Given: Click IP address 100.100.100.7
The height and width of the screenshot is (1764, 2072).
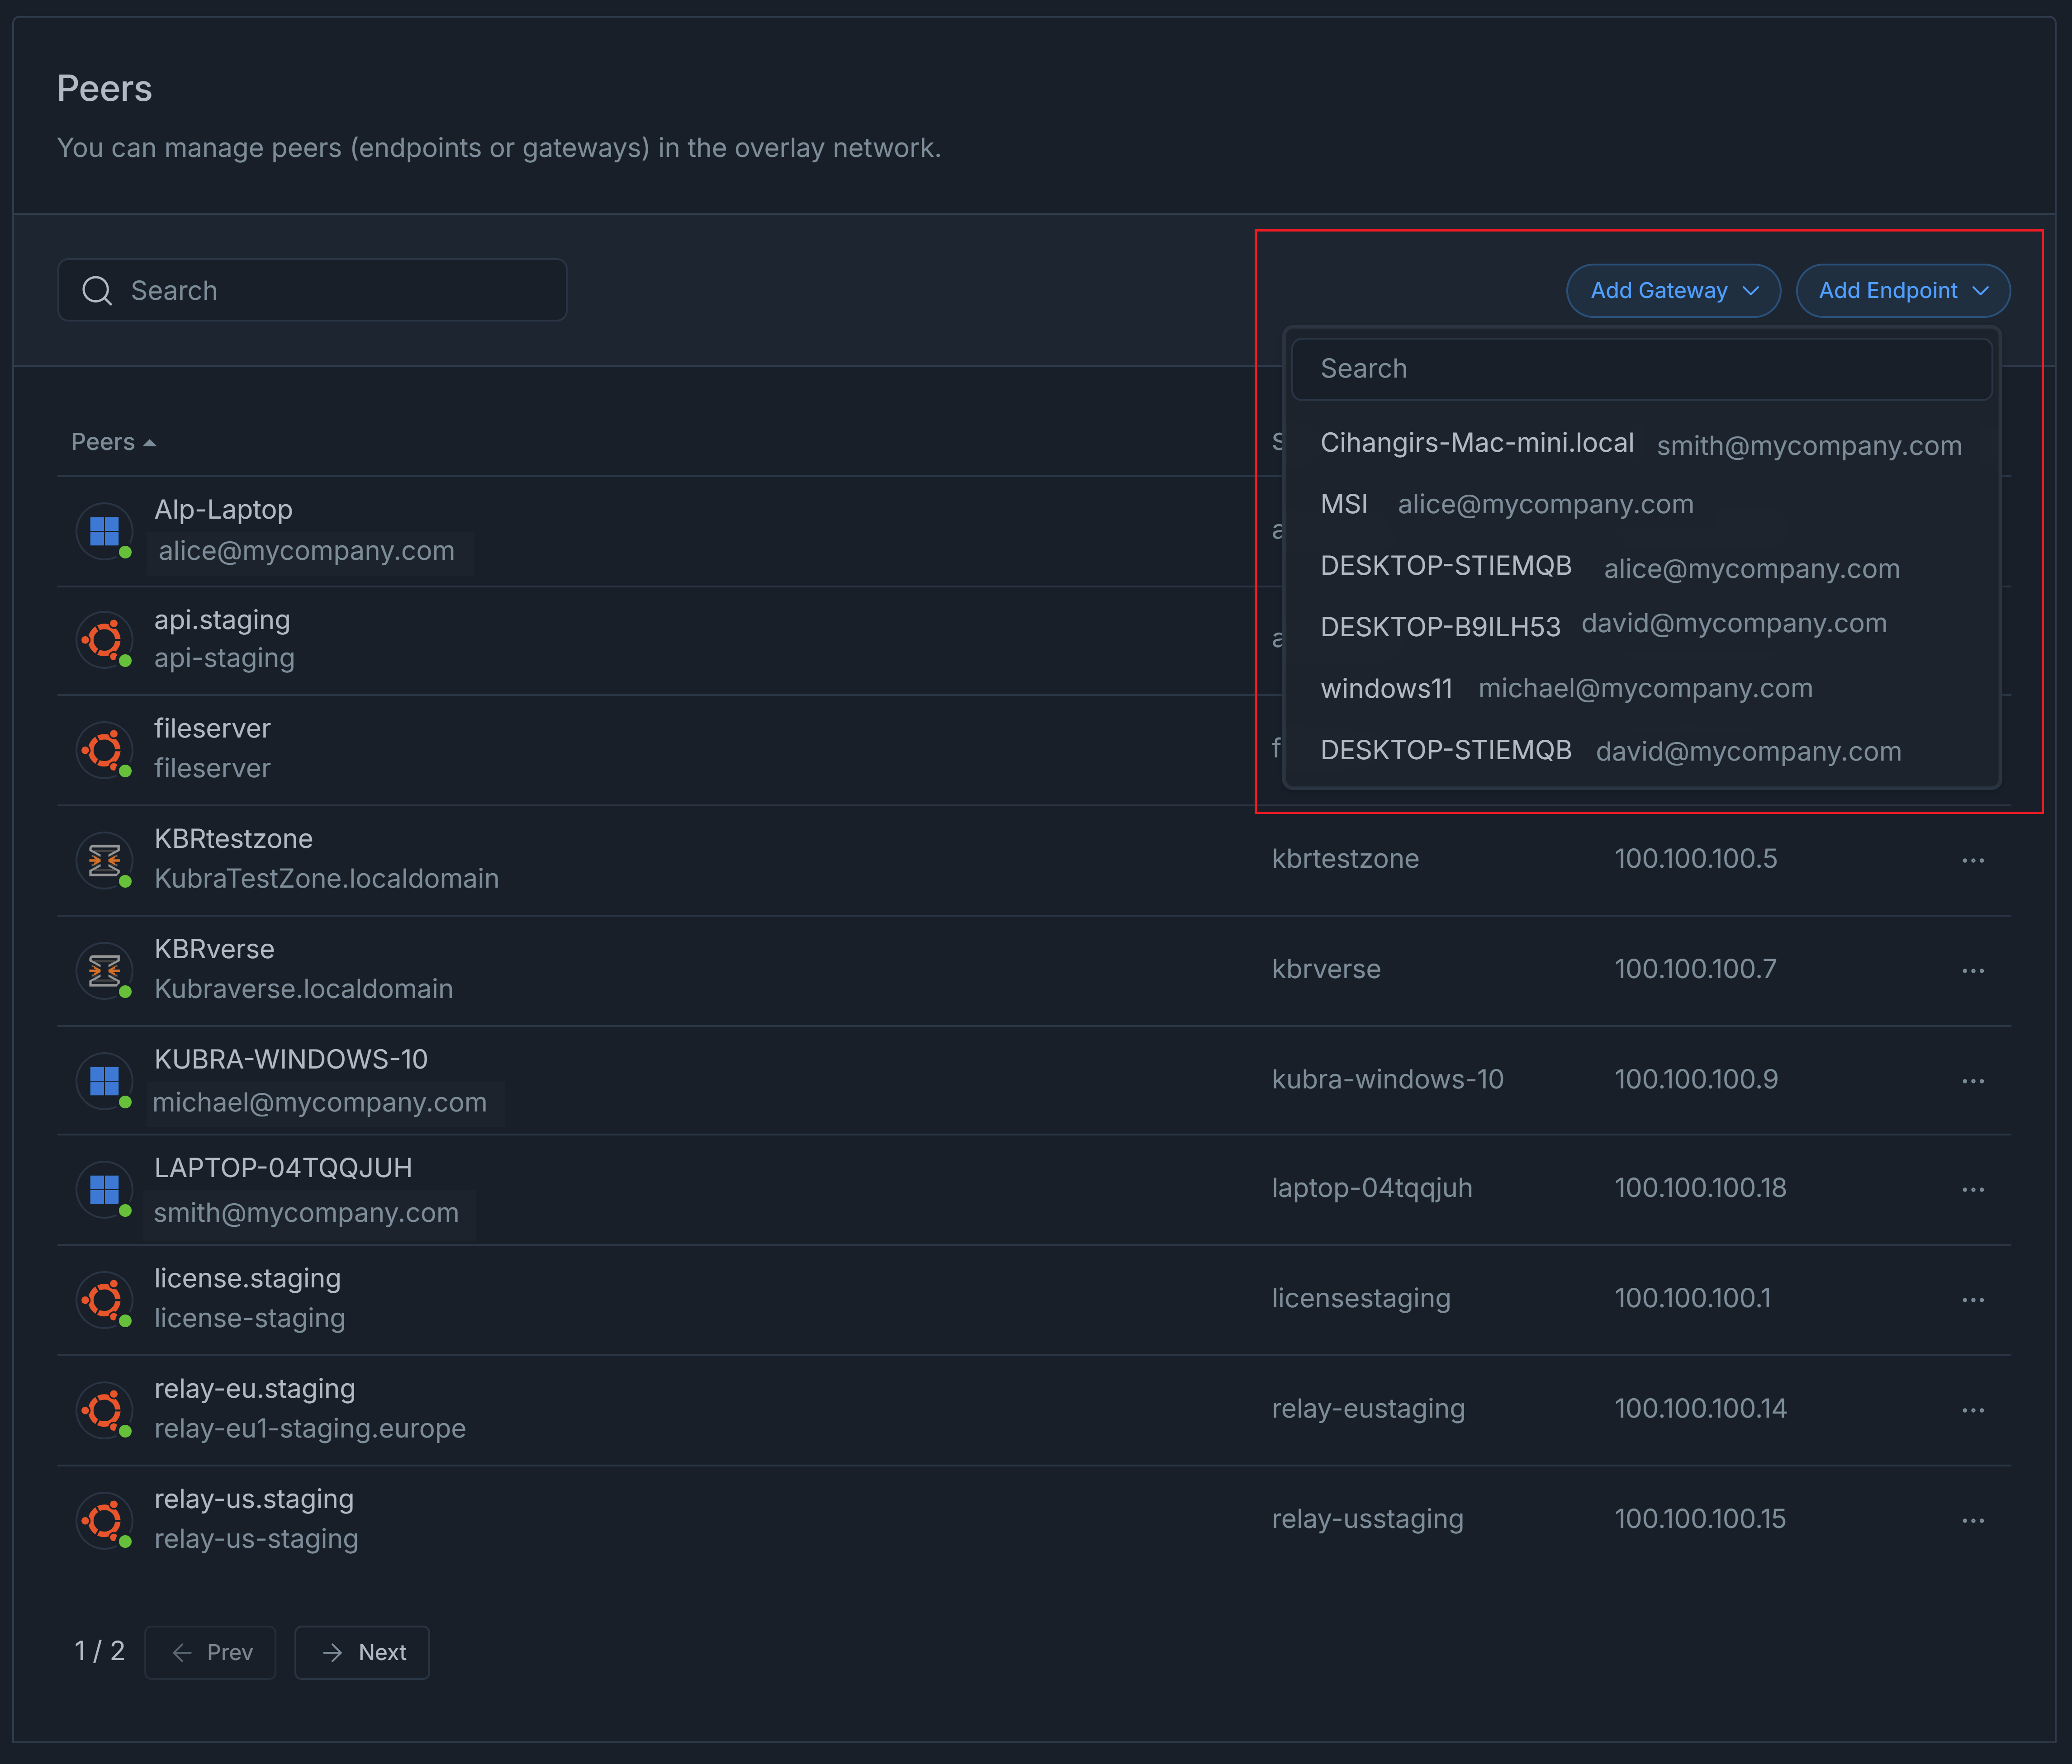Looking at the screenshot, I should (x=1696, y=969).
